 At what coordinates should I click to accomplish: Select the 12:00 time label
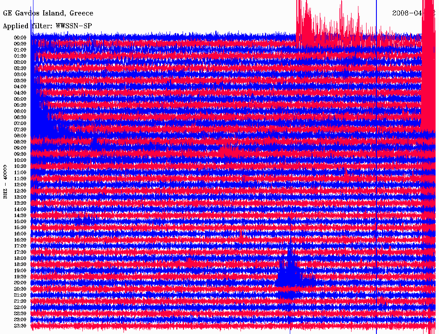point(20,185)
